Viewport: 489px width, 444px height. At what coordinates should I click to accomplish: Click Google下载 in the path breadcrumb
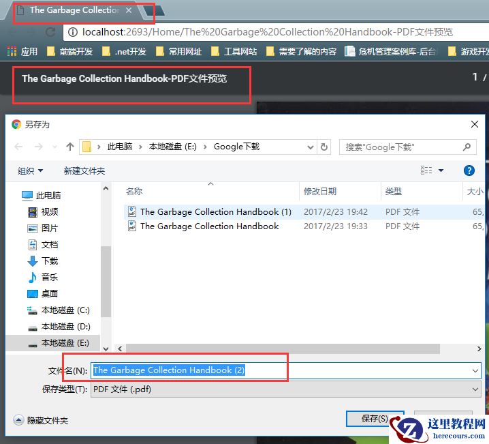[x=236, y=147]
